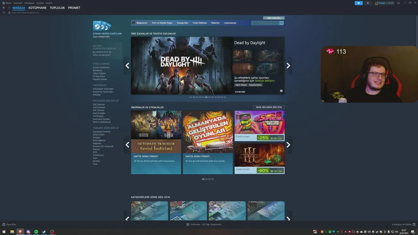This screenshot has width=418, height=235.
Task: Open Who's at the door? recent item
Action: [x=102, y=55]
